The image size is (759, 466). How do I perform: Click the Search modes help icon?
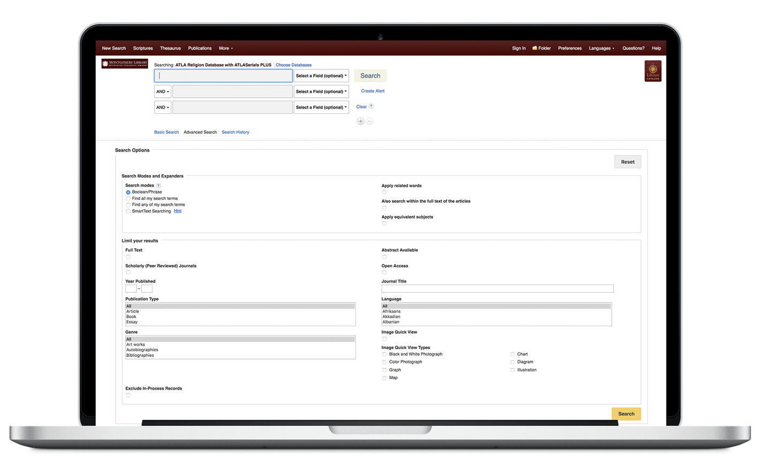pyautogui.click(x=158, y=185)
